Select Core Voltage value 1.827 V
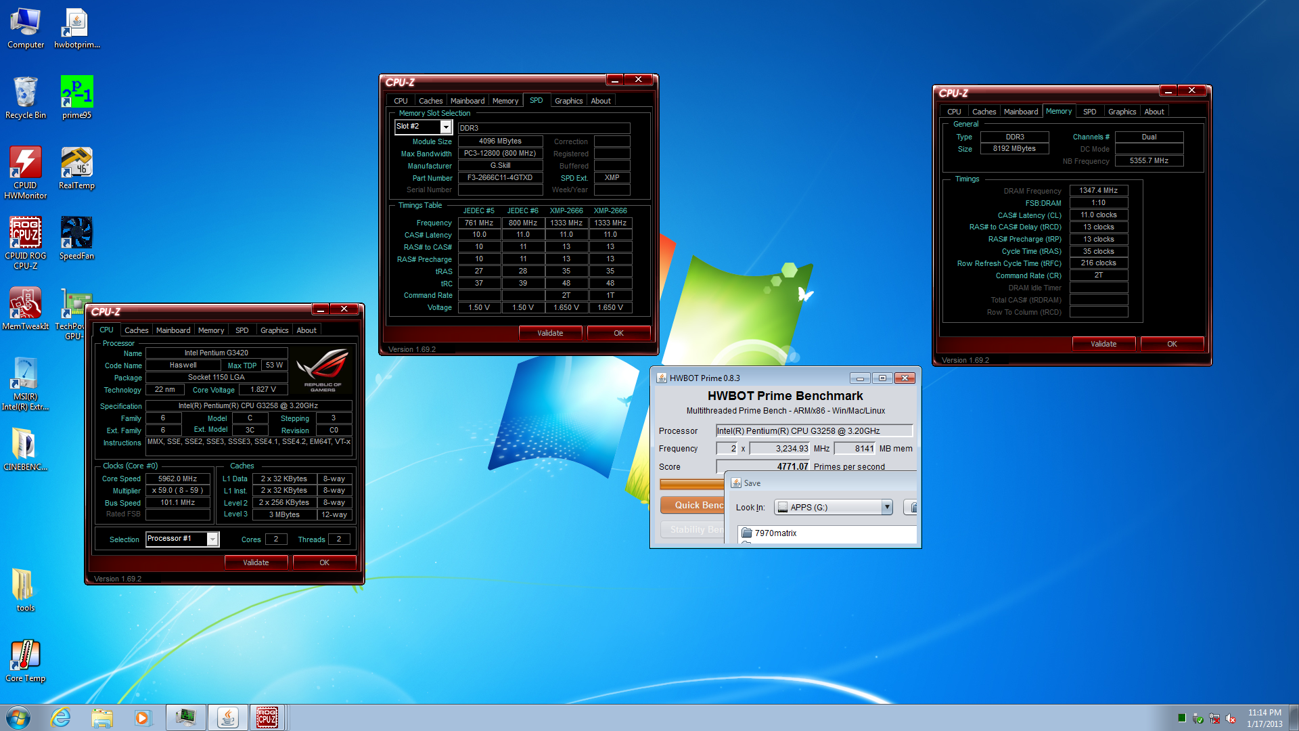This screenshot has width=1299, height=731. click(x=263, y=390)
